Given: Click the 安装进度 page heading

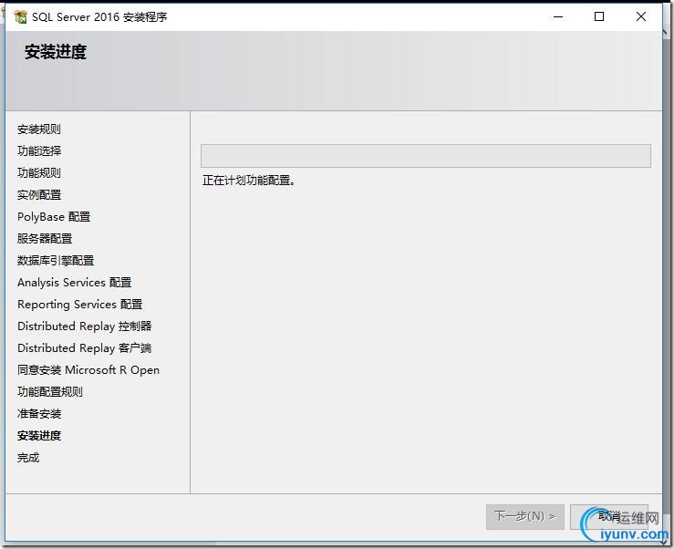Looking at the screenshot, I should [x=56, y=52].
